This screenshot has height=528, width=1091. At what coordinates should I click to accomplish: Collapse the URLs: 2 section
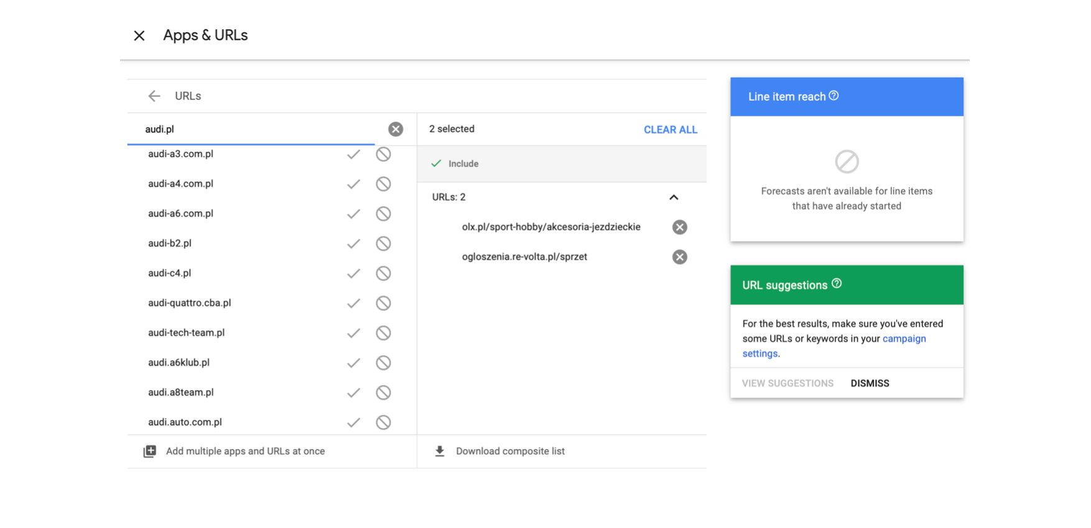click(674, 198)
